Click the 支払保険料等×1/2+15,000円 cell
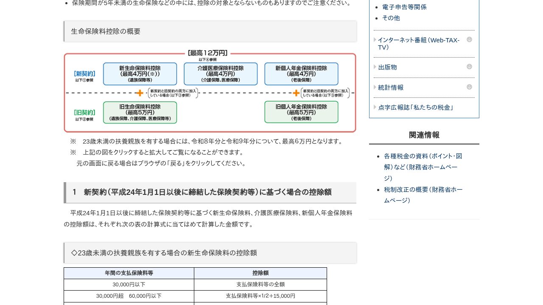543x305 pixels. 260,296
